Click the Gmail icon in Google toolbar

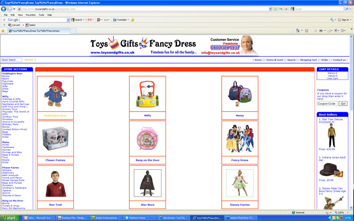pos(89,19)
